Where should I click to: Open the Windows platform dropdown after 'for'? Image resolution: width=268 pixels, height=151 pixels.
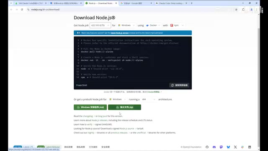[x=126, y=25]
